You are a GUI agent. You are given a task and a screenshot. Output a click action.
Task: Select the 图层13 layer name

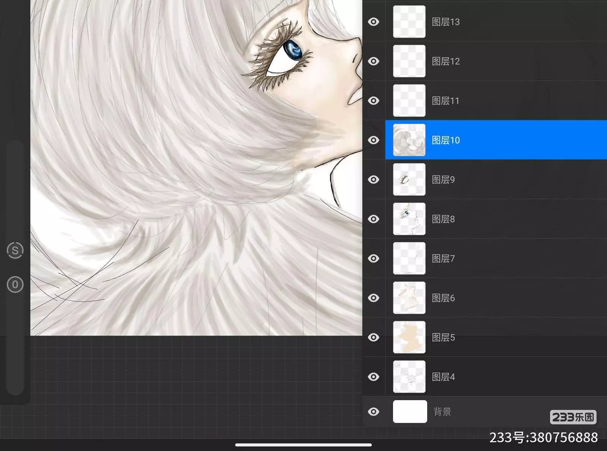pyautogui.click(x=446, y=22)
